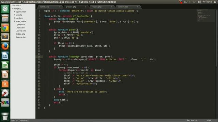
Task: Expand the assets folder arrow
Action: coord(15,15)
